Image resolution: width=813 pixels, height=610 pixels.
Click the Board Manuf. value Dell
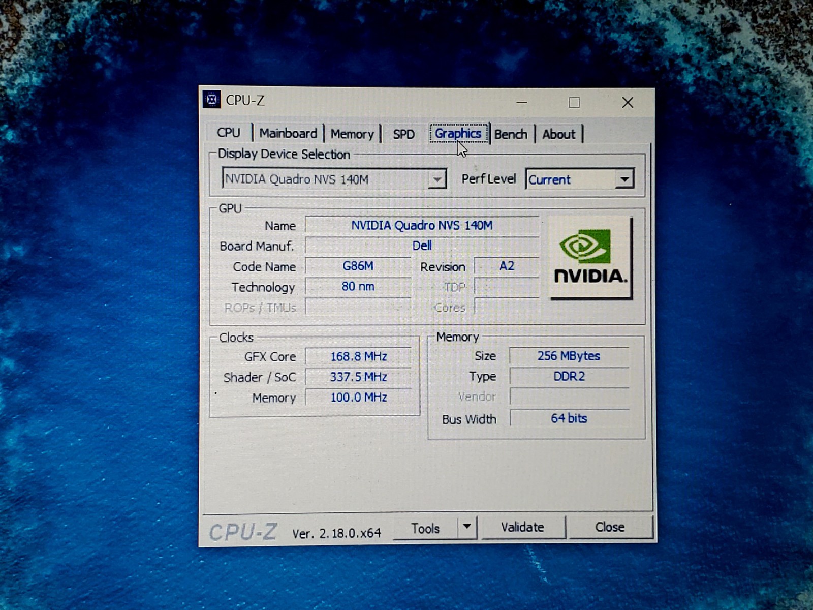[x=422, y=246]
